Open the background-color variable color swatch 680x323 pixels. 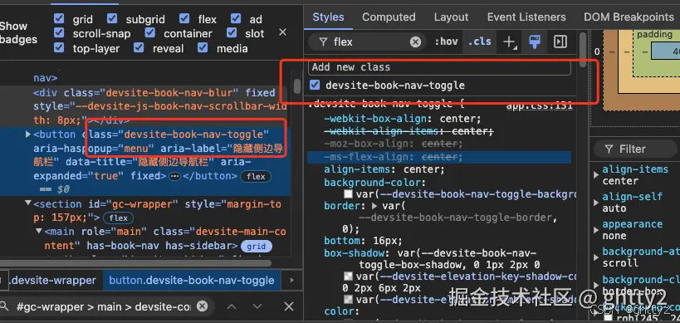[348, 193]
